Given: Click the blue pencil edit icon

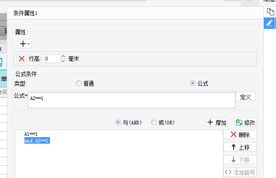Looking at the screenshot, I should coord(269,23).
